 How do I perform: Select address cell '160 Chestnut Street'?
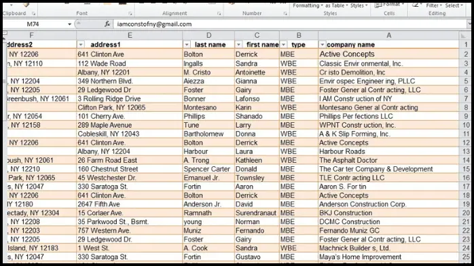130,169
